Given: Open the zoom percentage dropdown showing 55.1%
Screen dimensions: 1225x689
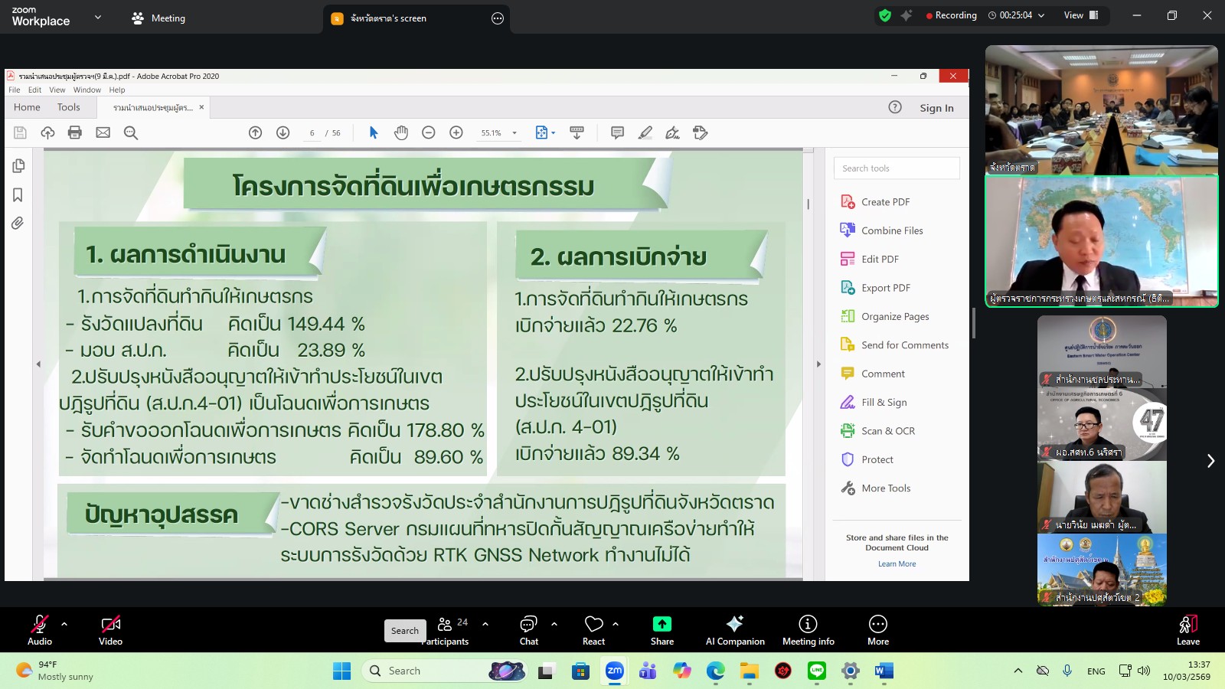Looking at the screenshot, I should (x=498, y=132).
